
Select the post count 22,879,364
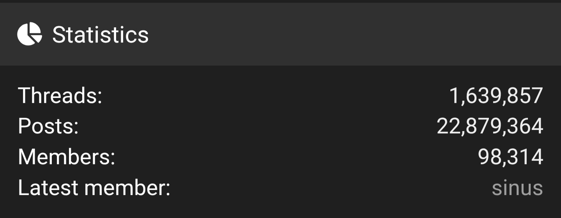coord(490,127)
